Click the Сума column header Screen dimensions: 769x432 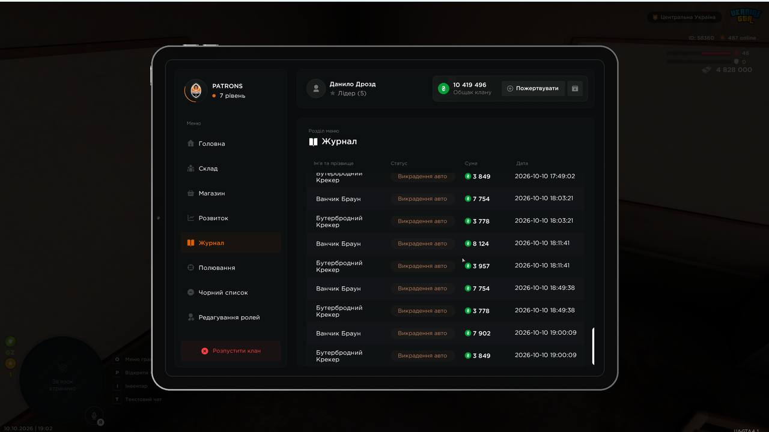point(471,163)
